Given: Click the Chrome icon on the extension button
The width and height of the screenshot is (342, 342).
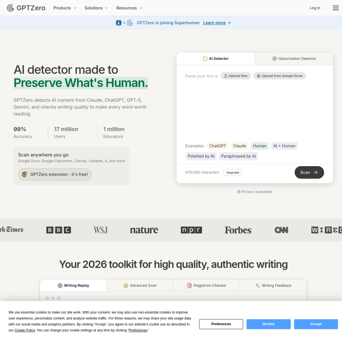Looking at the screenshot, I should (x=25, y=174).
